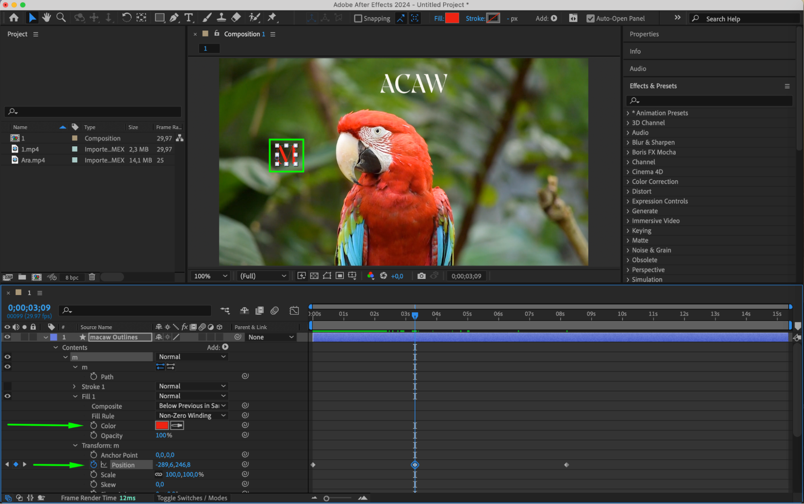Select the Rectangle shape tool
The height and width of the screenshot is (504, 804).
160,18
